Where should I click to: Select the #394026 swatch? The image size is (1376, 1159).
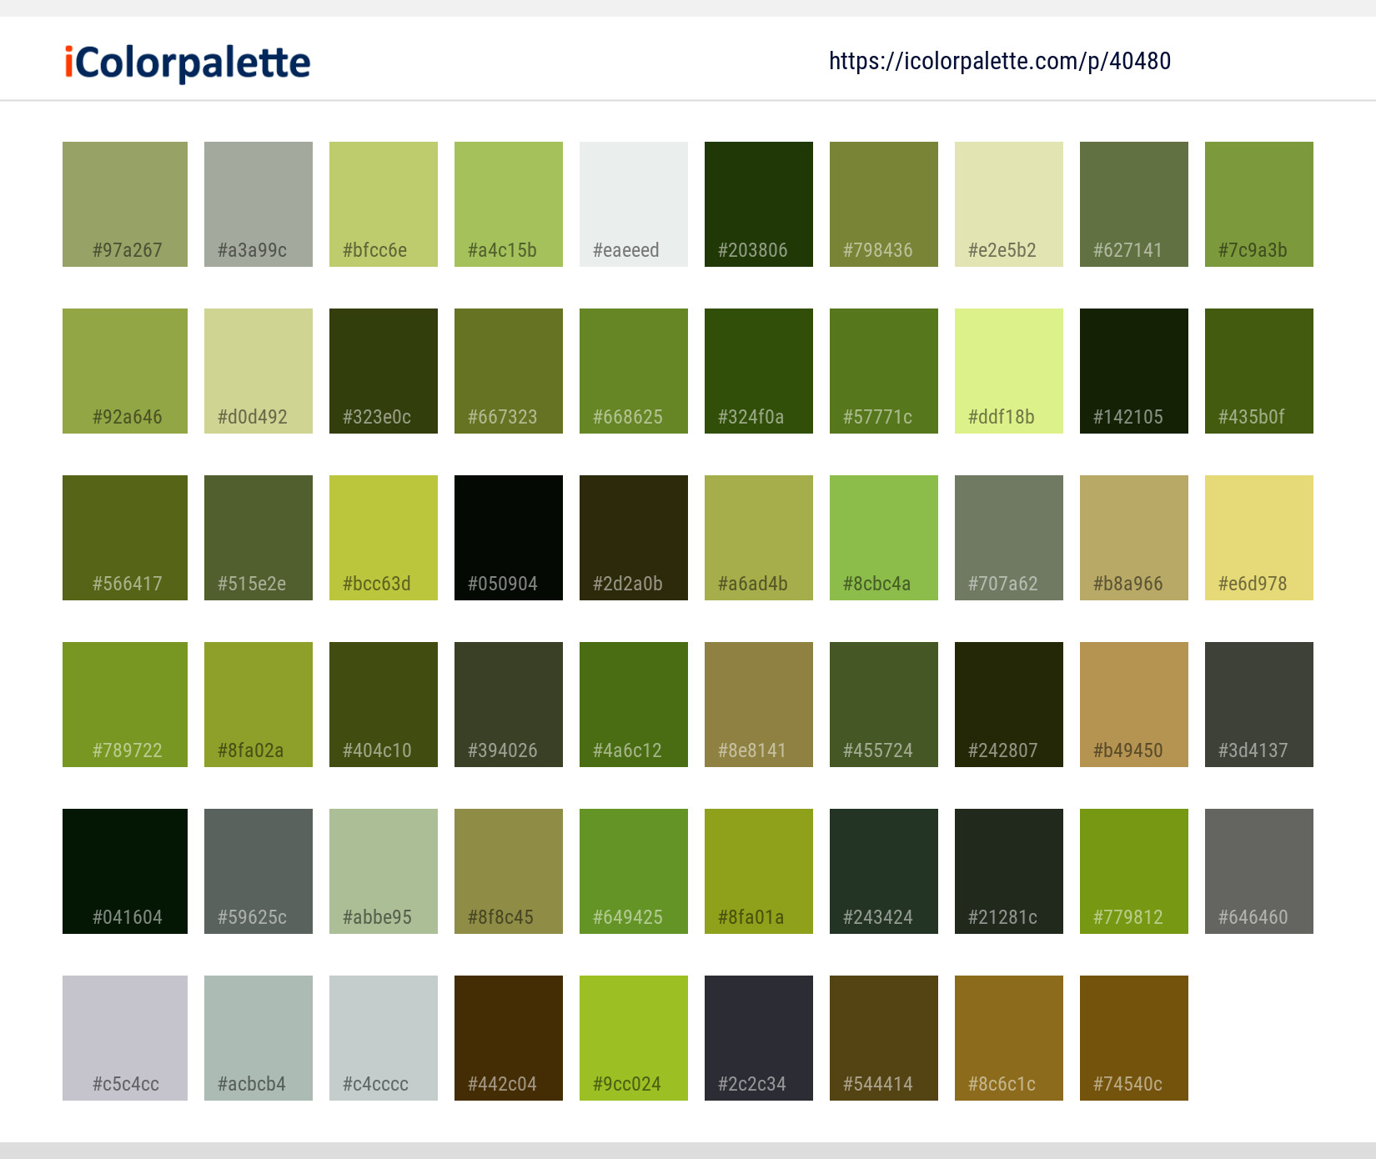pyautogui.click(x=509, y=705)
